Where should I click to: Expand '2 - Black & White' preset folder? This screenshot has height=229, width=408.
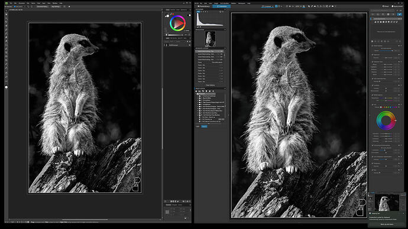coord(197,98)
